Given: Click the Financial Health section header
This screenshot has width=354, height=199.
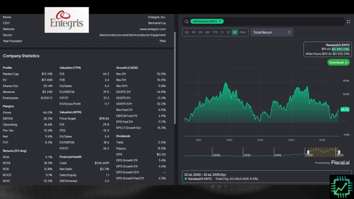Looking at the screenshot, I should pyautogui.click(x=71, y=157).
